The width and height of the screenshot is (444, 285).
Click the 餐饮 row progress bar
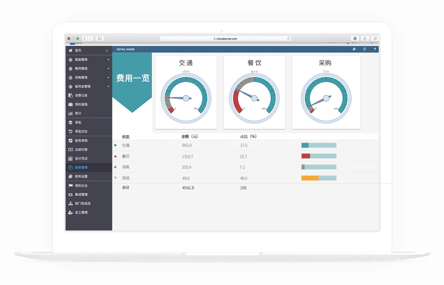319,156
